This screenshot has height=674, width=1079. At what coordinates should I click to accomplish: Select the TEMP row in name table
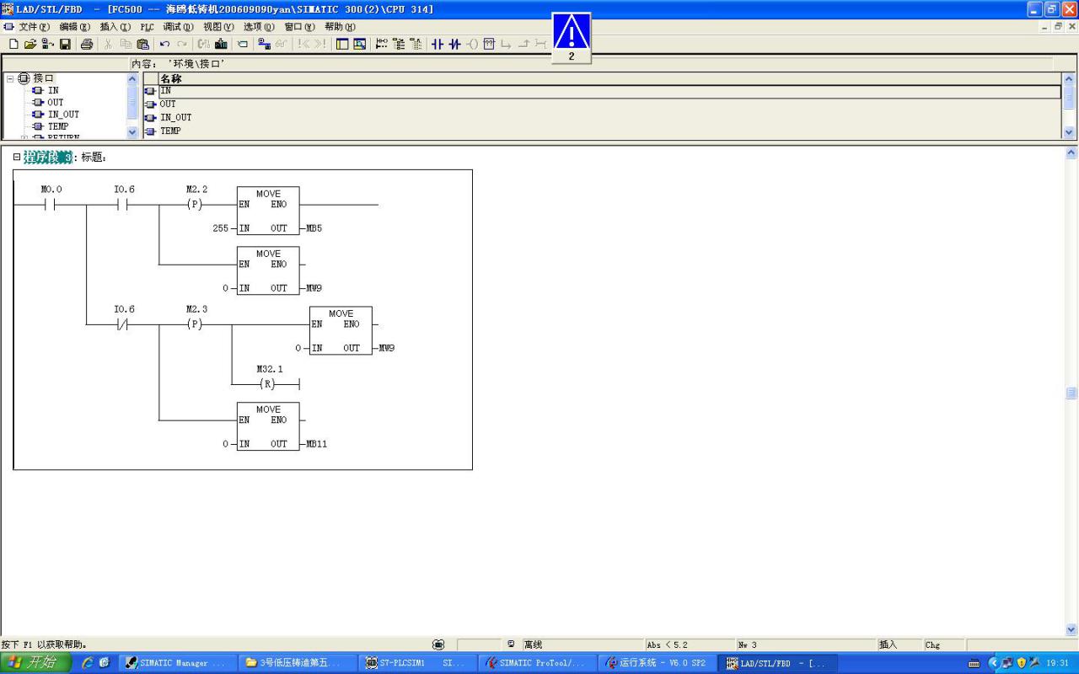[602, 131]
